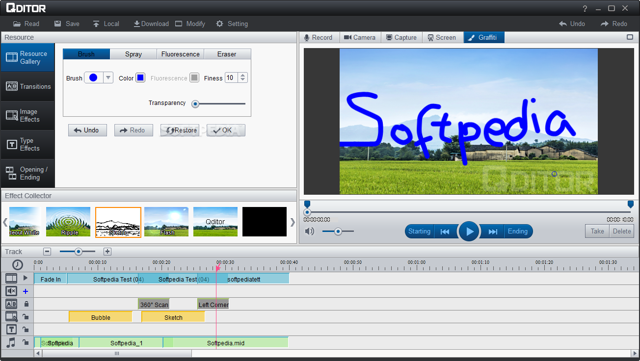640x361 pixels.
Task: Confirm graffiti with OK button
Action: click(226, 130)
